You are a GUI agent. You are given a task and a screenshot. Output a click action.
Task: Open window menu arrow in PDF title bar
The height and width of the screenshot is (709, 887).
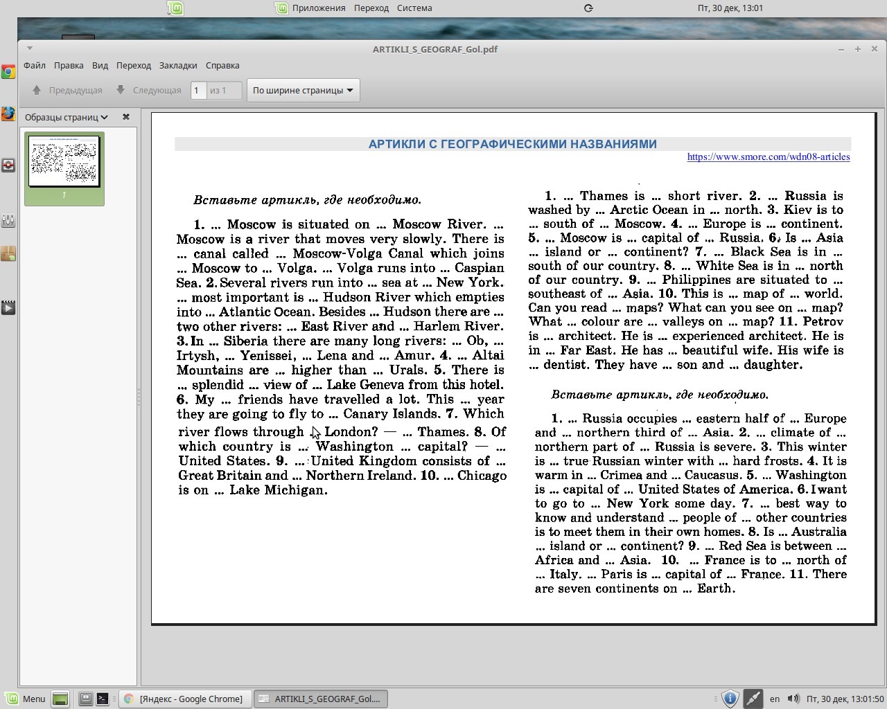click(x=29, y=48)
